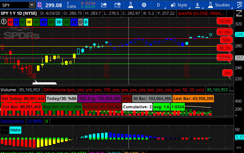
Task: Click the pink 9 link-color icon
Action: pos(40,5)
